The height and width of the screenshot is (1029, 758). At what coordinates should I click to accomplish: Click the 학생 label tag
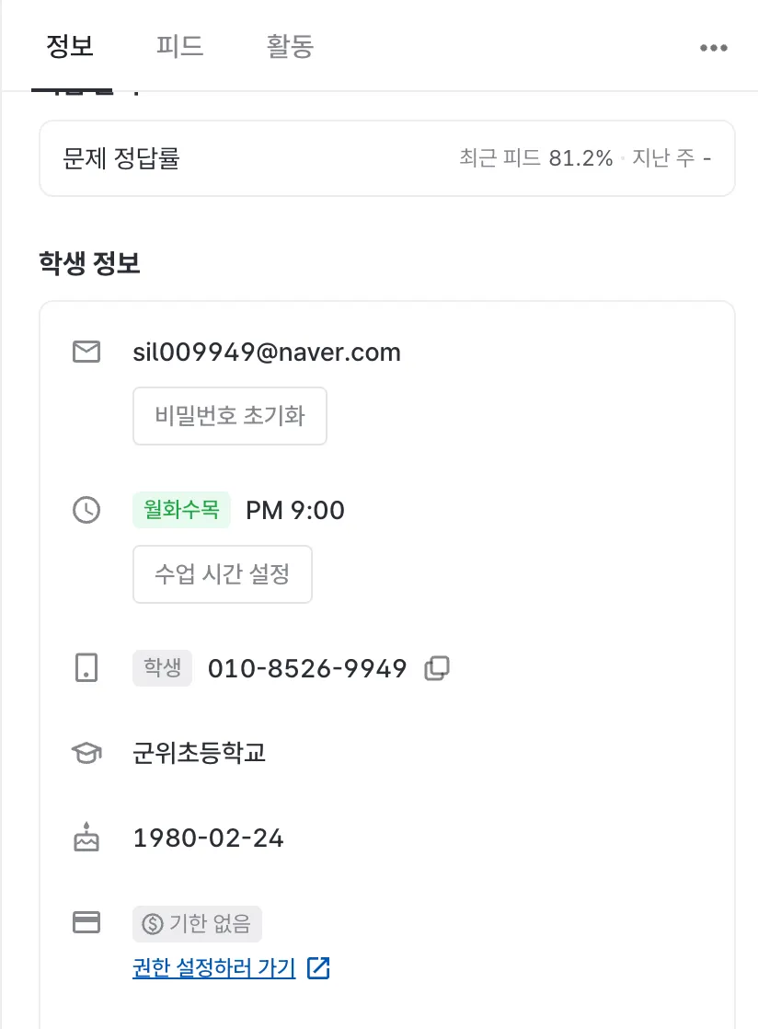(163, 669)
